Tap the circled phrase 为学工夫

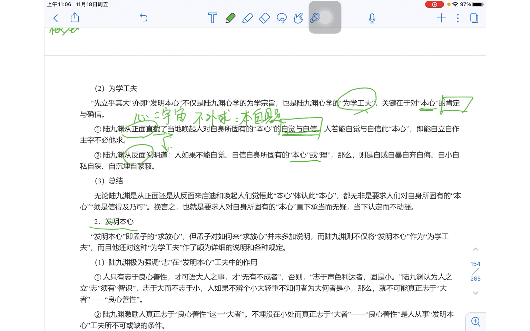[357, 103]
